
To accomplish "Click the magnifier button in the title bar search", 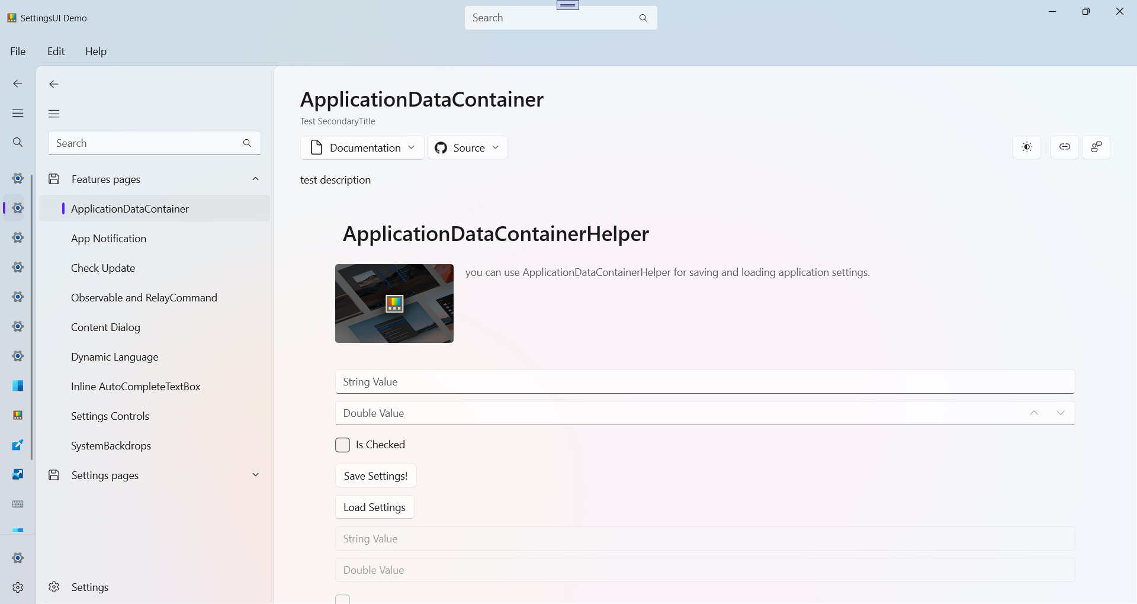I will point(643,18).
